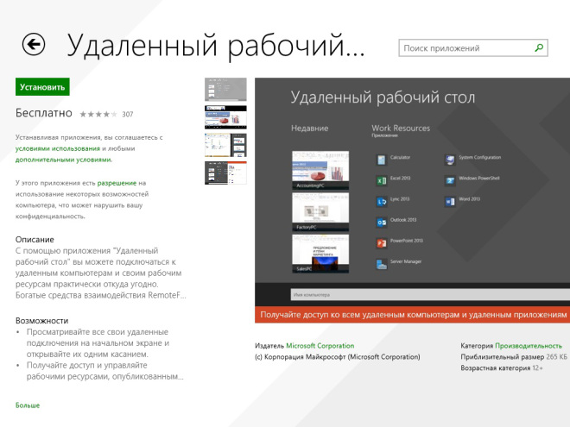Start PowerPoint 2013 from the list
This screenshot has height=427, width=570.
tap(381, 242)
